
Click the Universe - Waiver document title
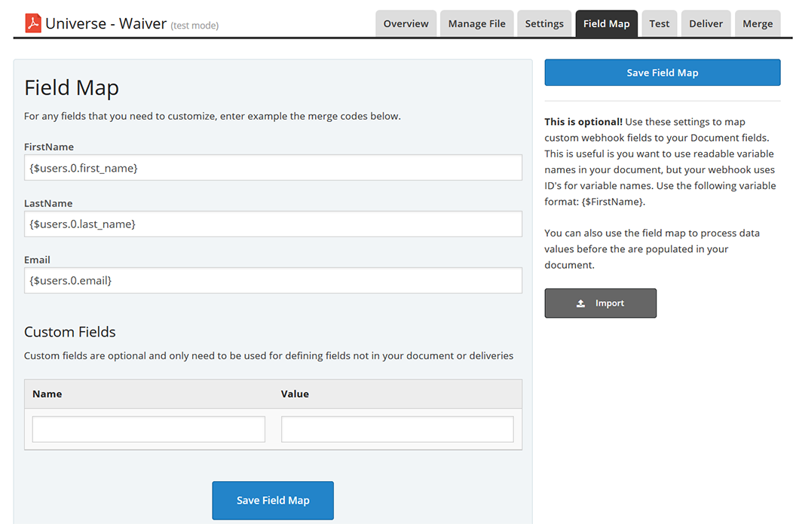point(106,23)
